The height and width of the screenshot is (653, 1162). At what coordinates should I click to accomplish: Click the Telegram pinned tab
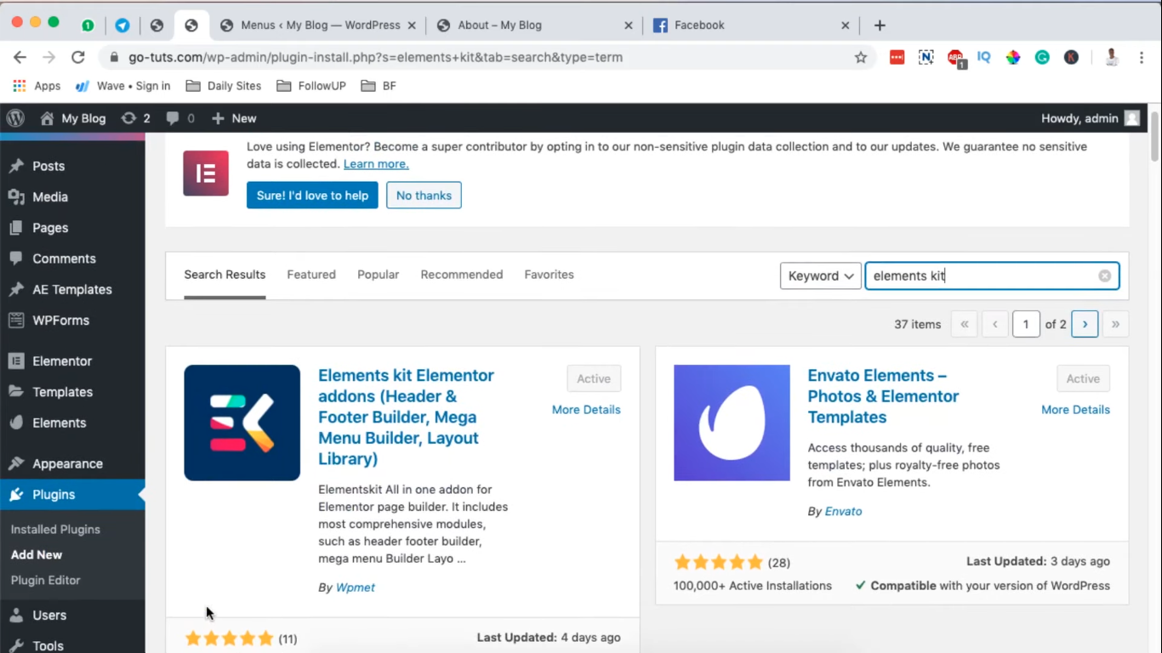pos(122,26)
